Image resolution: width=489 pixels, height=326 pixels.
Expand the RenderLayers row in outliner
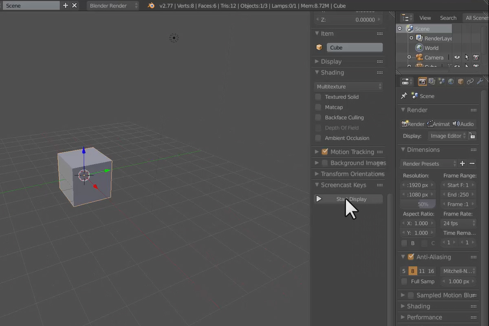pos(411,38)
